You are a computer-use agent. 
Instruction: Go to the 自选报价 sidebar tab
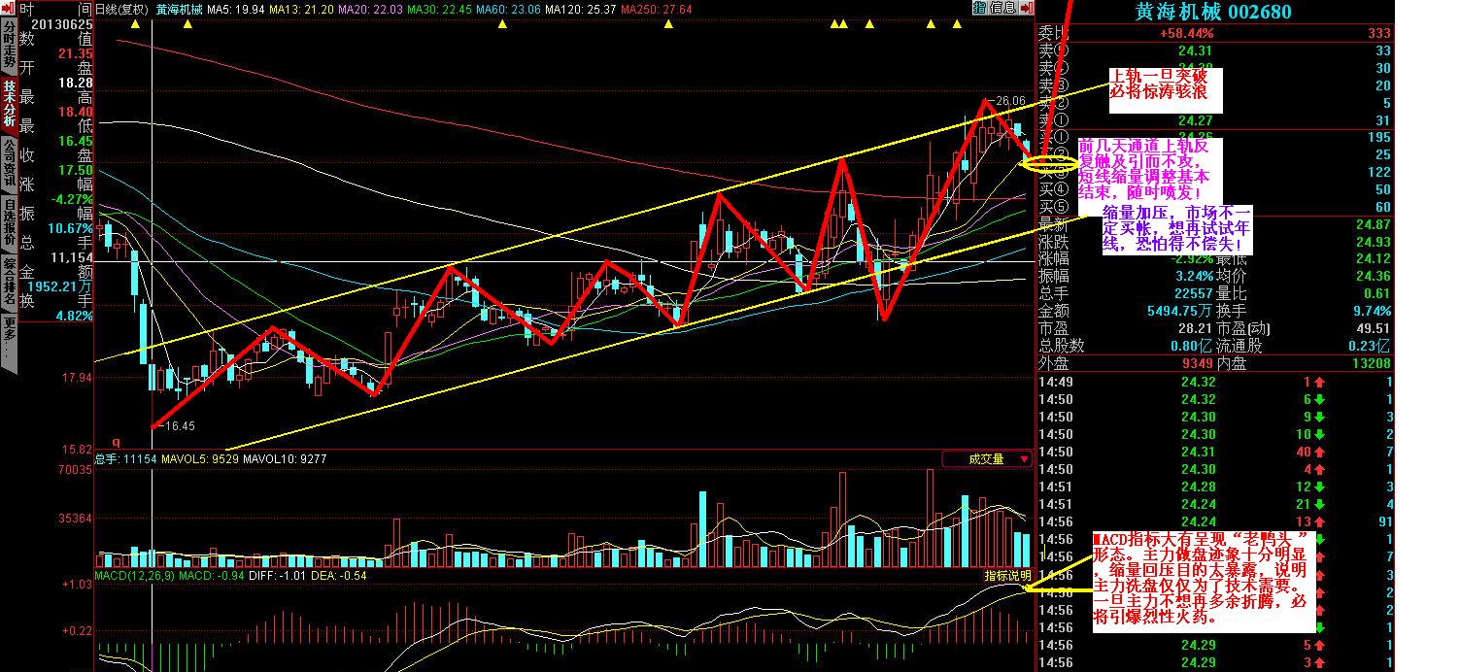(9, 224)
